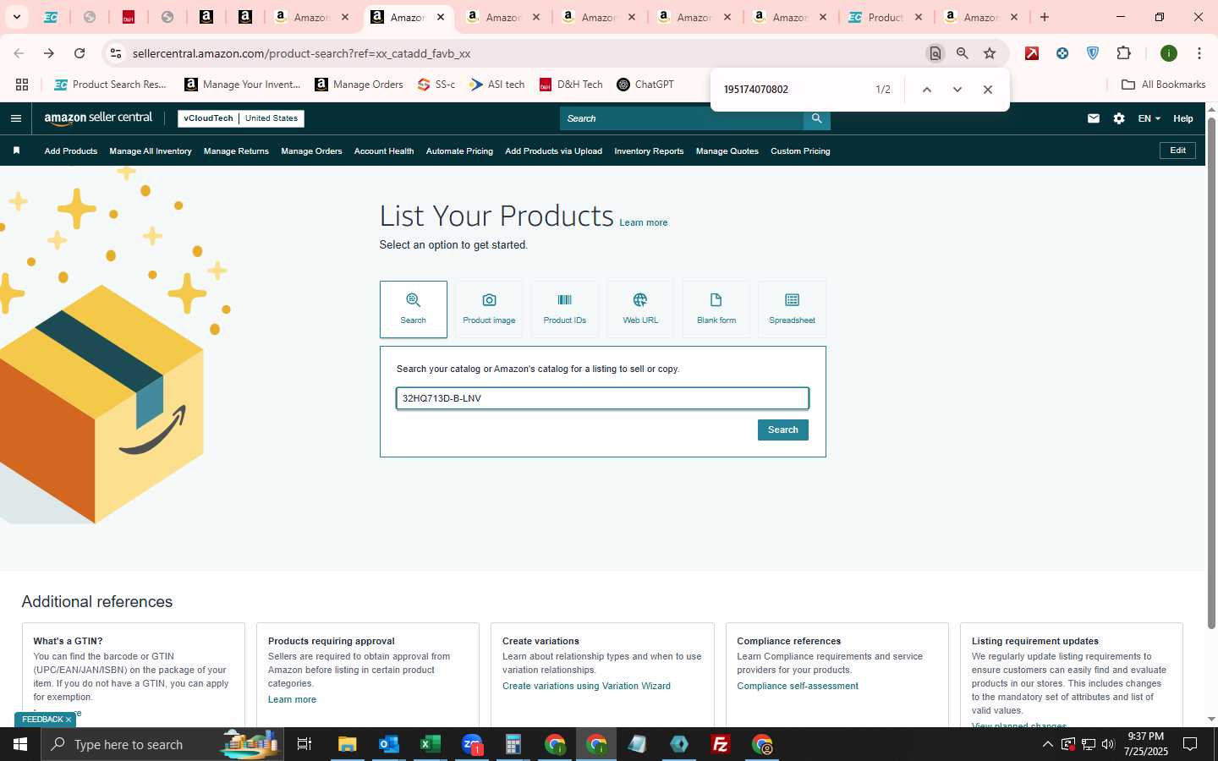Open Manage Returns
Screen dimensions: 1218x761
pos(236,151)
